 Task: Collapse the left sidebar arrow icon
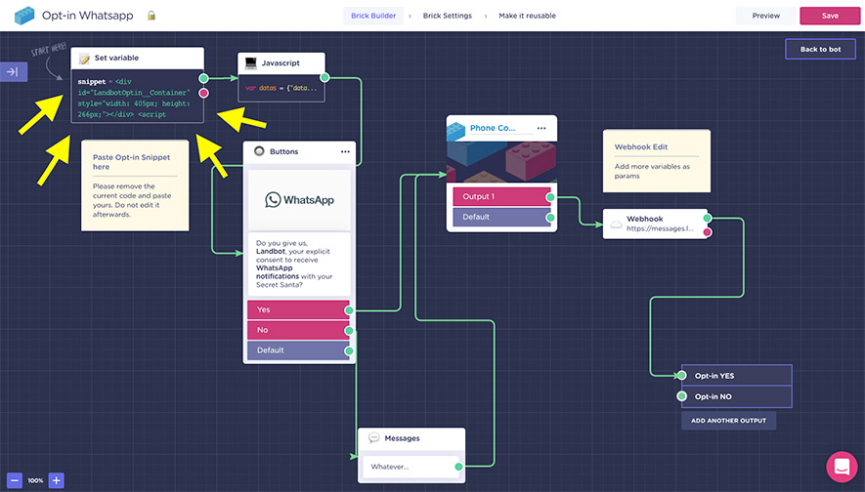(14, 71)
